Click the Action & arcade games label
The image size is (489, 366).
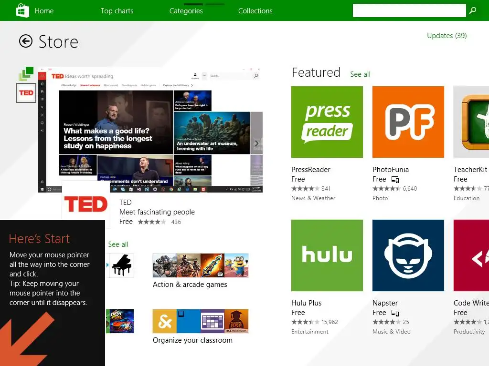[x=190, y=285]
